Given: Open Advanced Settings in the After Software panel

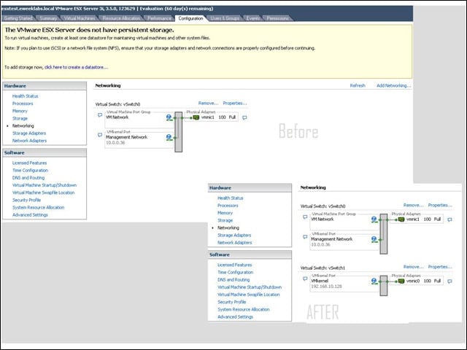Looking at the screenshot, I should tap(235, 317).
